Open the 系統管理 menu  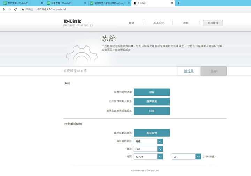click(x=213, y=23)
